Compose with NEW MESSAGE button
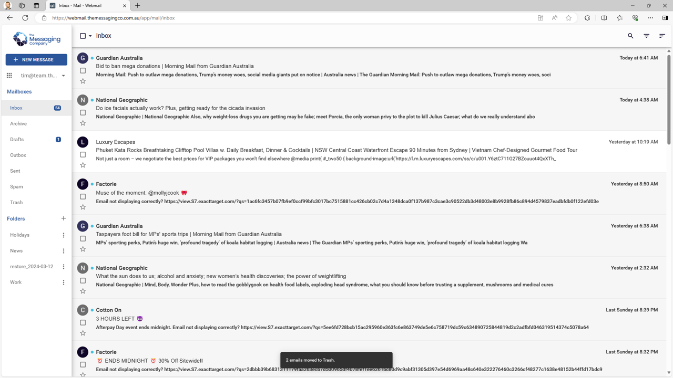 pyautogui.click(x=36, y=60)
